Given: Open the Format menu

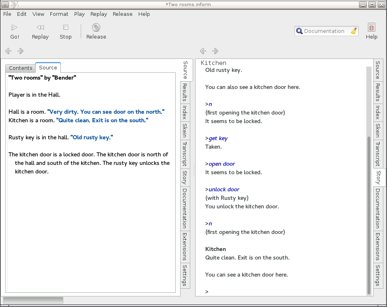Looking at the screenshot, I should [59, 14].
